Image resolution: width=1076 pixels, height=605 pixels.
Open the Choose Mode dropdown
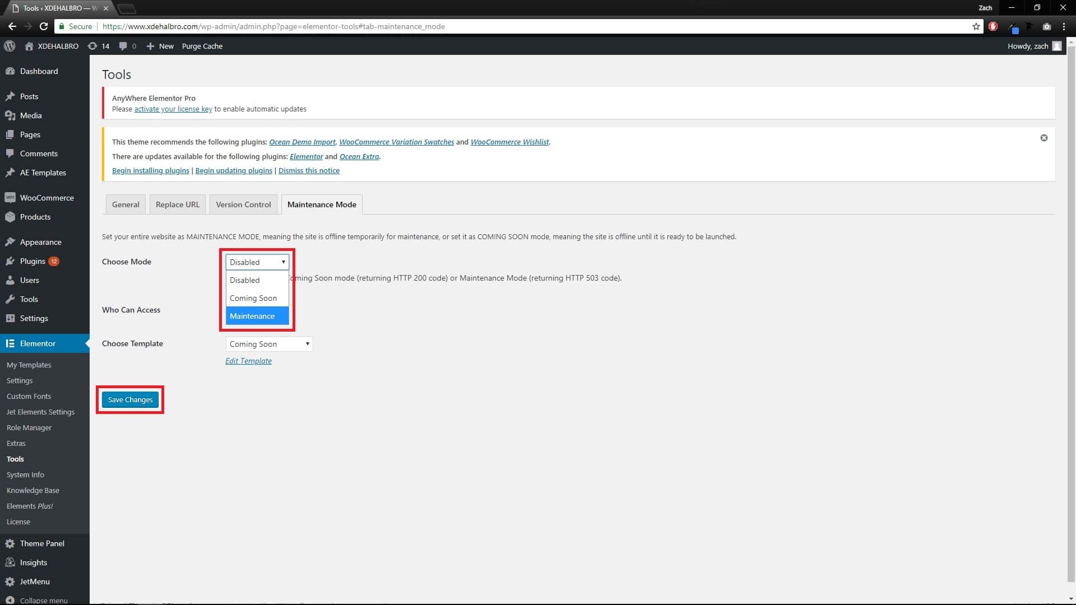click(x=257, y=262)
